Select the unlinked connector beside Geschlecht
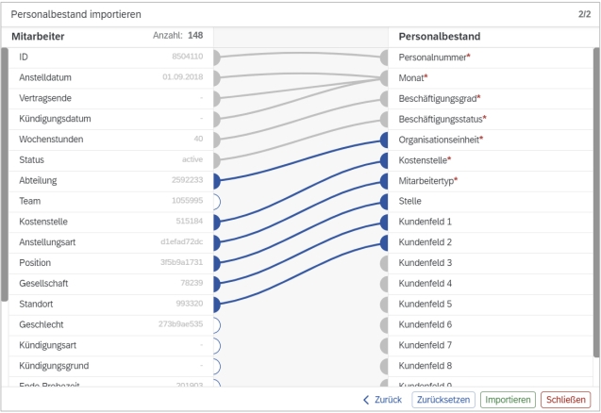 [x=216, y=325]
